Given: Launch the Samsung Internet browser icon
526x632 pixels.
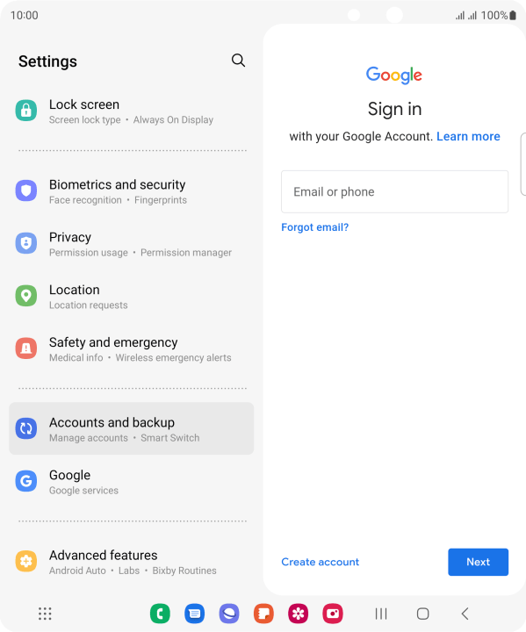Looking at the screenshot, I should (229, 614).
